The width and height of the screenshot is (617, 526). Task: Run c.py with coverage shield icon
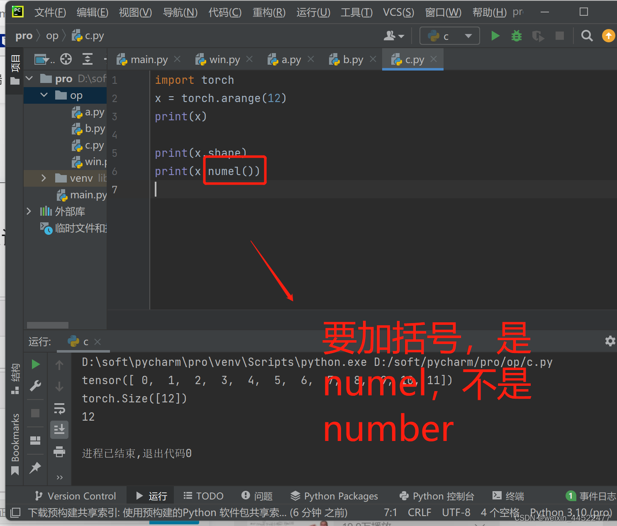[538, 36]
